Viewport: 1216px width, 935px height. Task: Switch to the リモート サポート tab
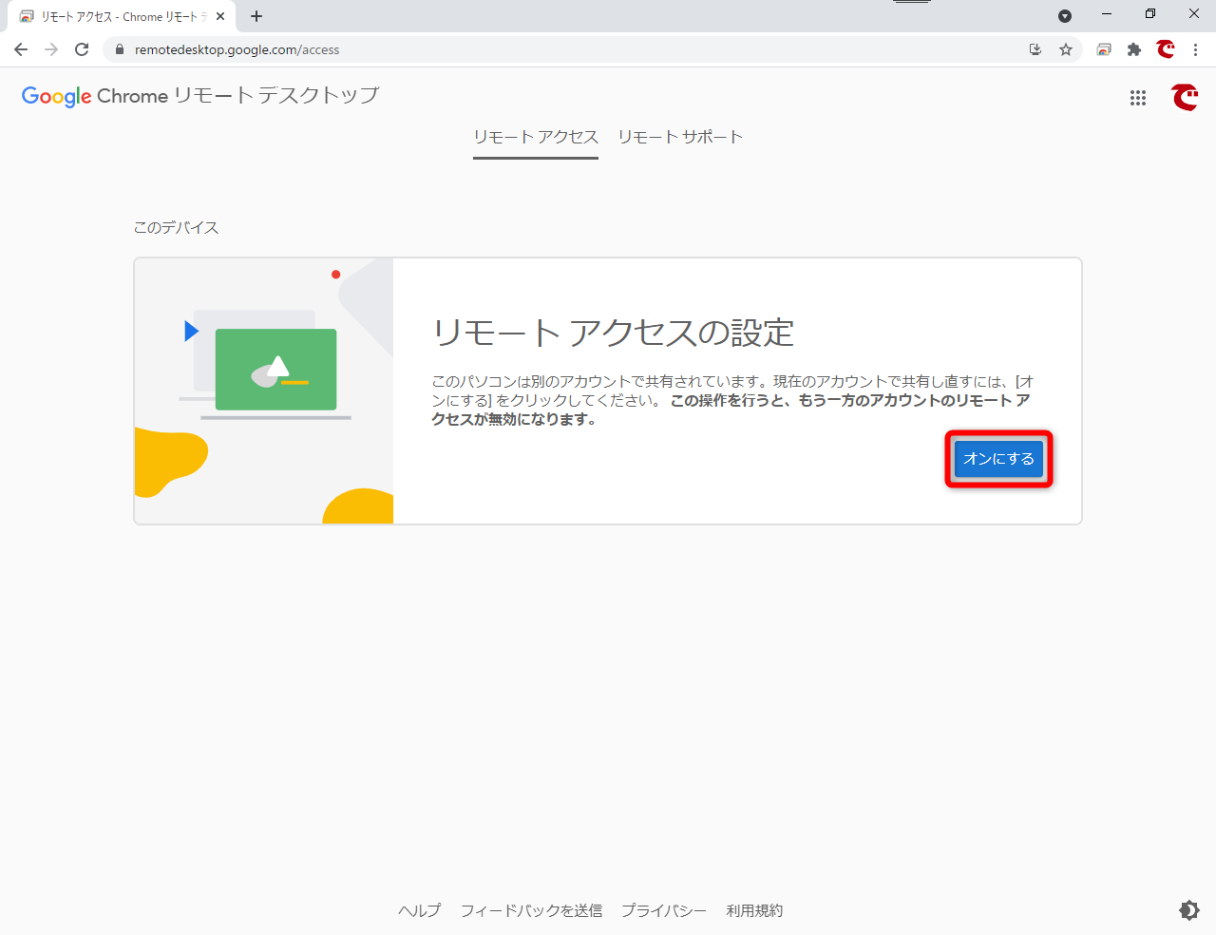coord(680,137)
